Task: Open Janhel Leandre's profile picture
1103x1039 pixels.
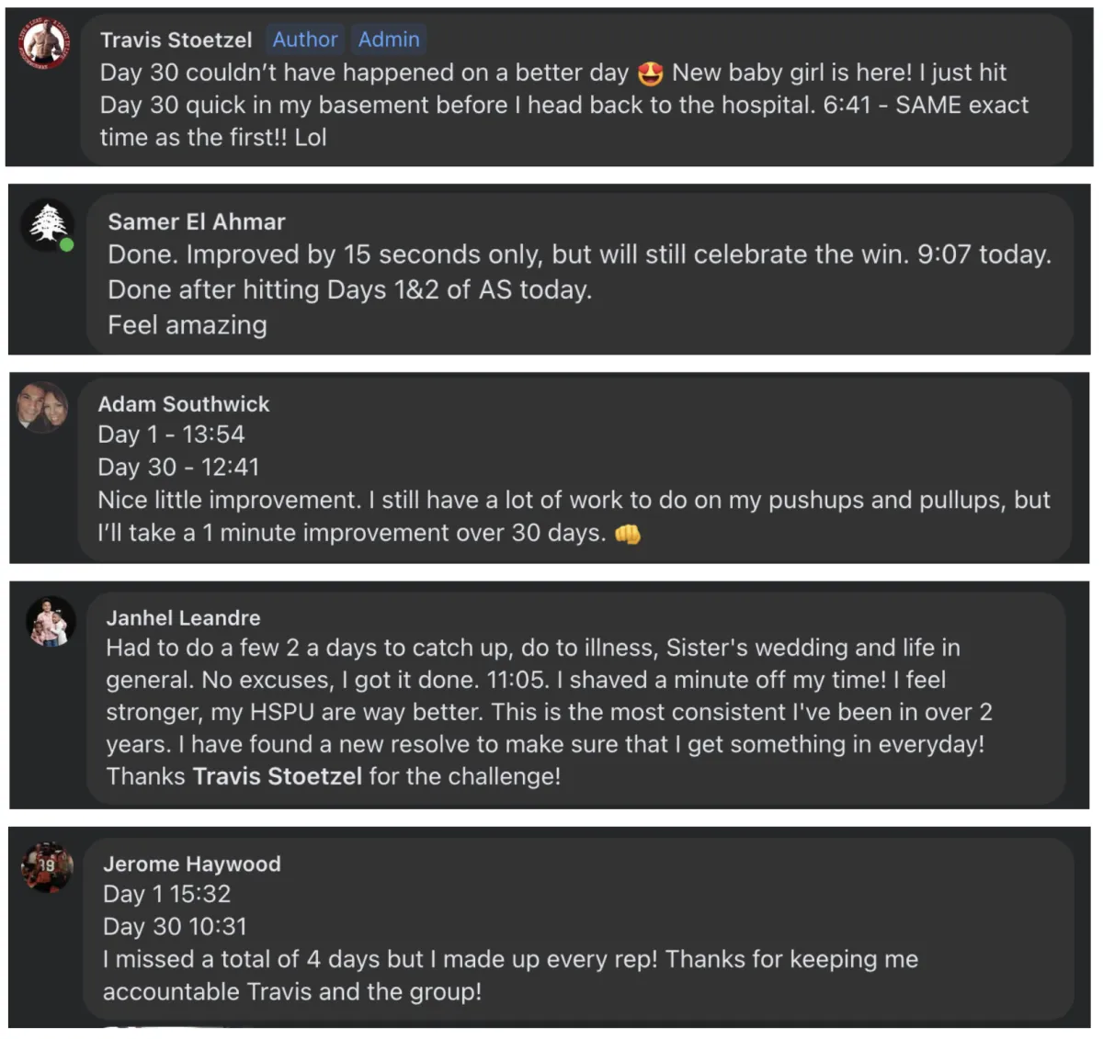Action: point(50,621)
